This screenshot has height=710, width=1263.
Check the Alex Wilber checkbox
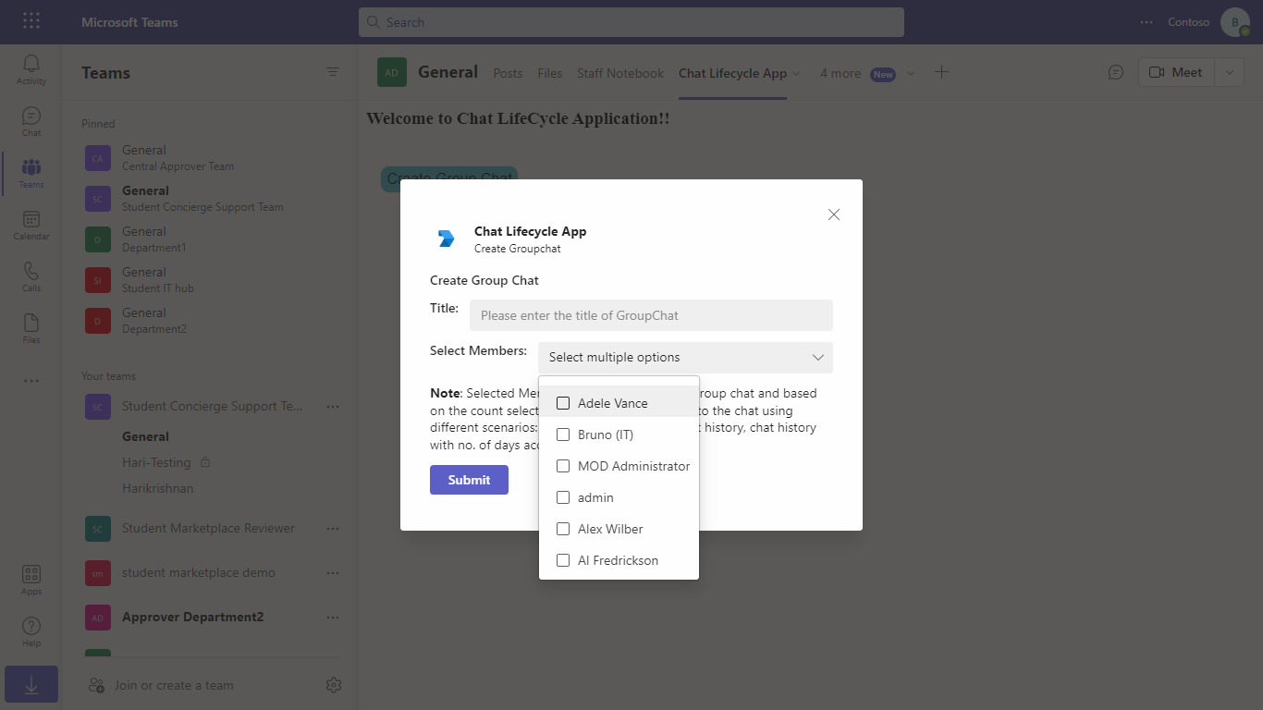pyautogui.click(x=563, y=529)
